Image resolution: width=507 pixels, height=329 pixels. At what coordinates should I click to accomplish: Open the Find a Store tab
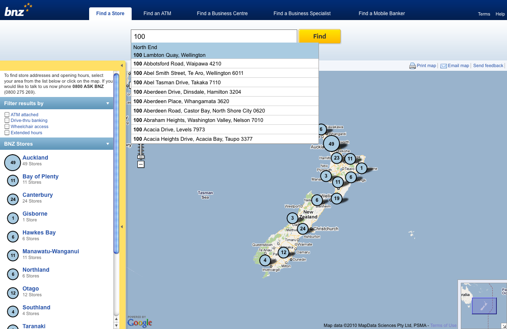(x=110, y=14)
